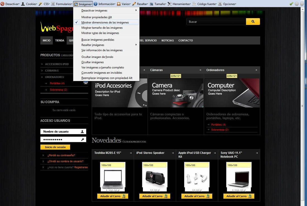Close the open Imágenes toolbar menu

point(83,4)
